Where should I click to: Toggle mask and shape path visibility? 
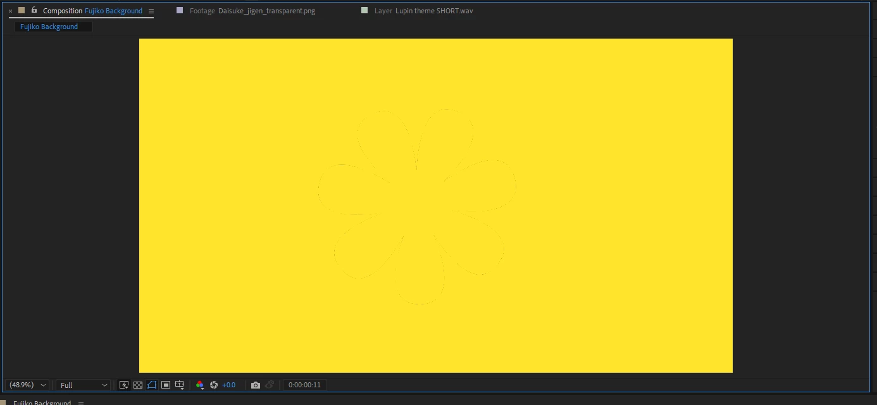pos(152,385)
